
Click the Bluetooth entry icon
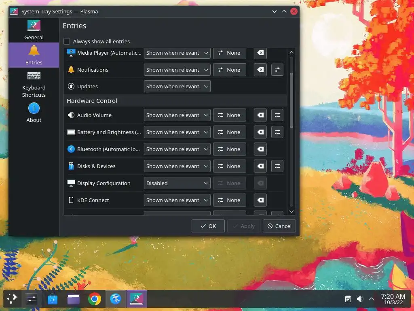71,149
